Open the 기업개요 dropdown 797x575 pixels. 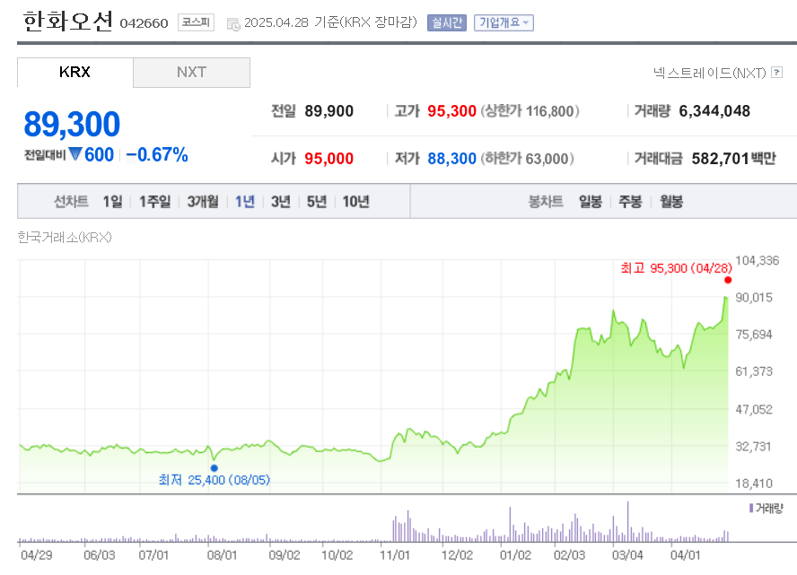click(504, 22)
